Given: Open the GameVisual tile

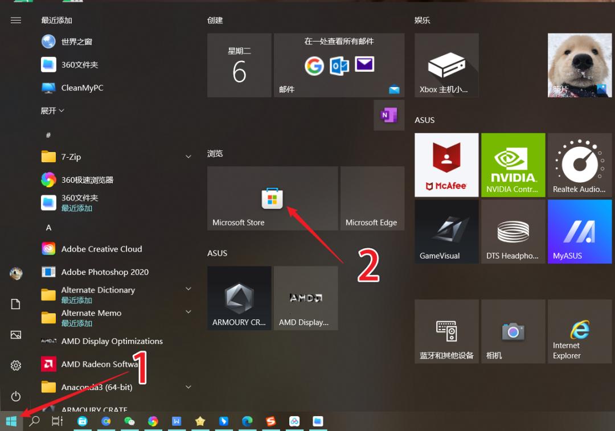Looking at the screenshot, I should click(x=446, y=231).
